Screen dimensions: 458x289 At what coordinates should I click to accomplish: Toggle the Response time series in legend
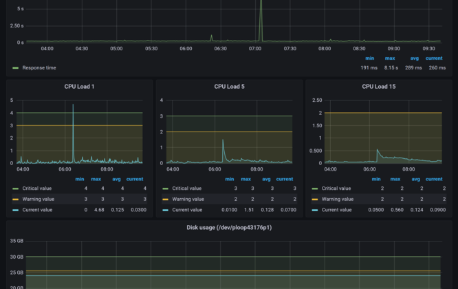[x=38, y=67]
